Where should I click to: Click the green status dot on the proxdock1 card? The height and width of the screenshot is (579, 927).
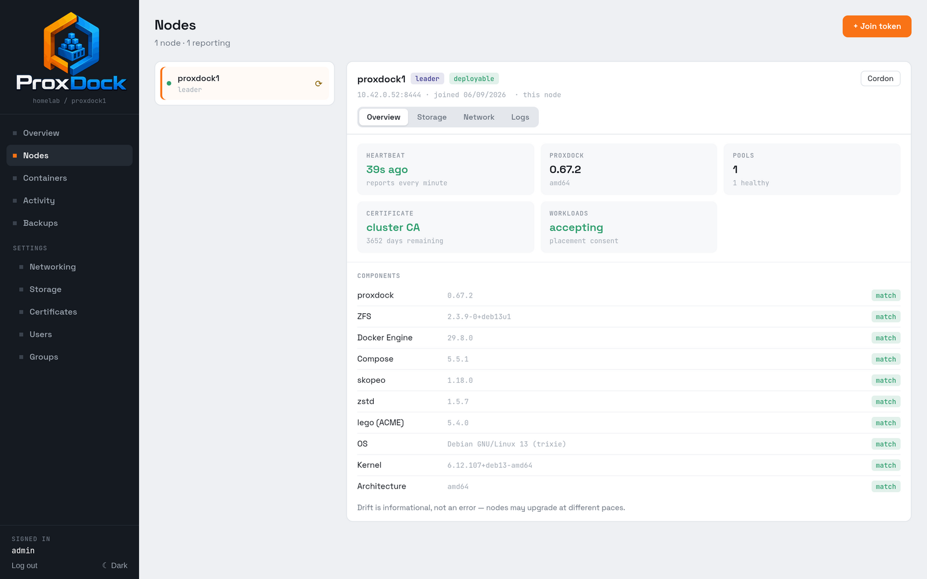[169, 83]
